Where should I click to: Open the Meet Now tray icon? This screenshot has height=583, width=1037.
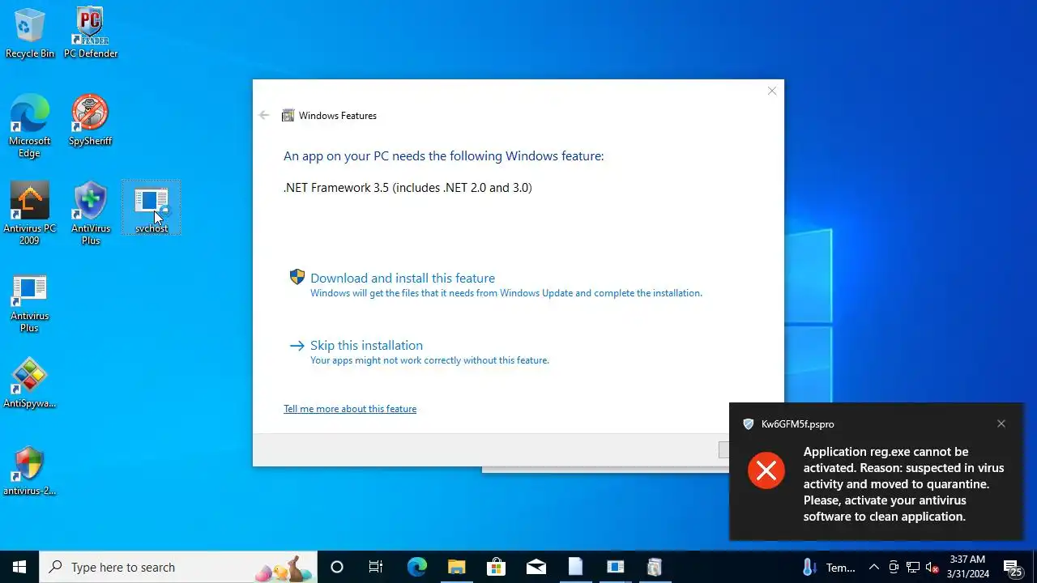894,567
